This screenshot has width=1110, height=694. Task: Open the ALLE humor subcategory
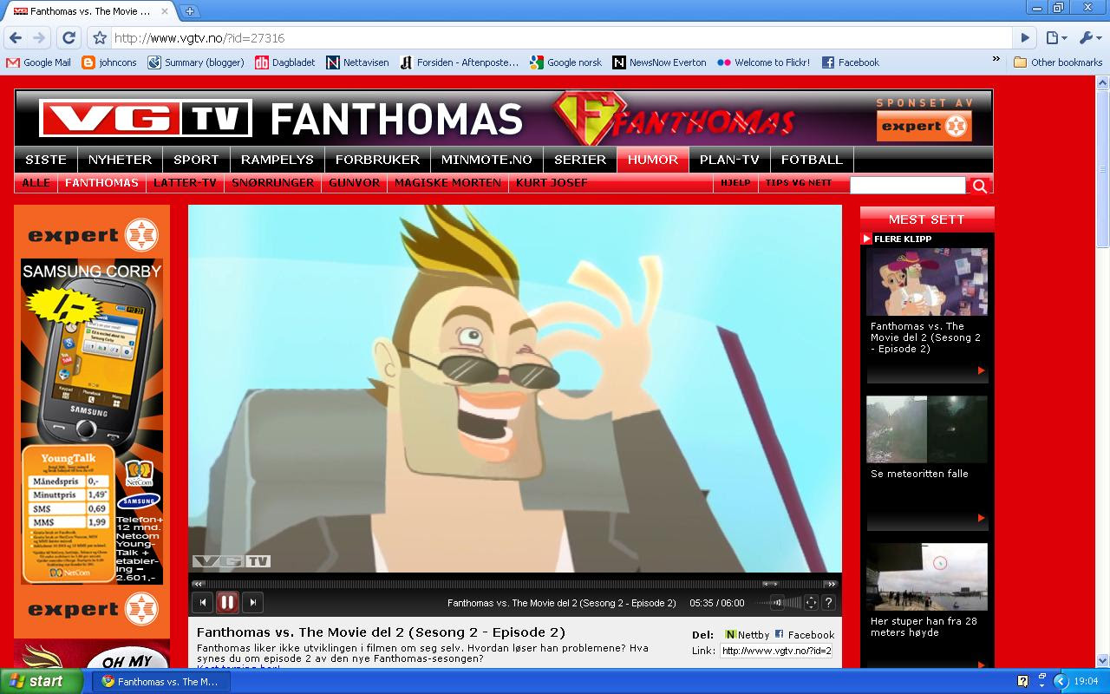[36, 183]
